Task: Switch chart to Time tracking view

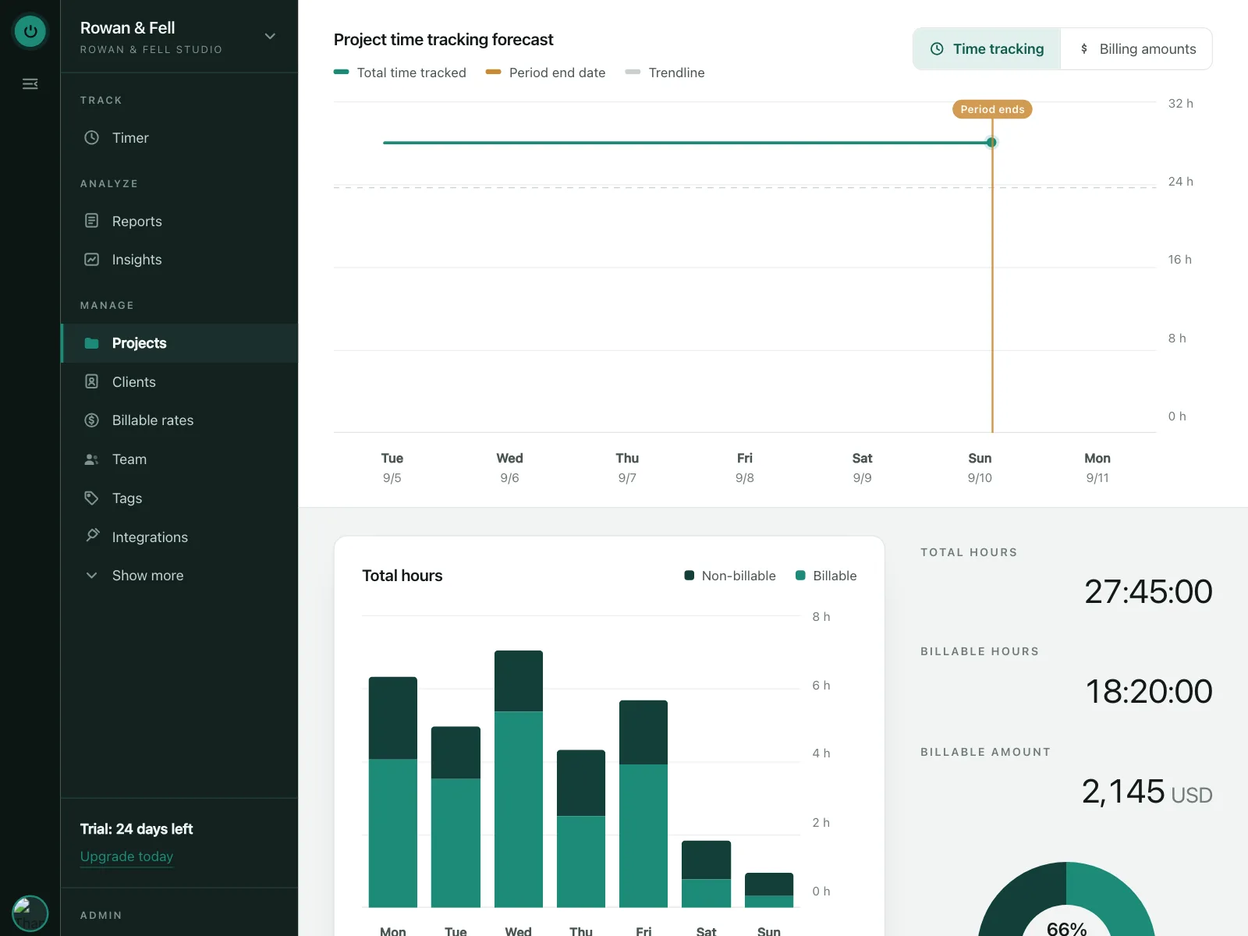Action: tap(987, 48)
